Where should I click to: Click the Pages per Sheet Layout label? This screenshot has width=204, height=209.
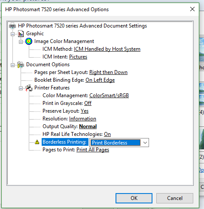[61, 72]
